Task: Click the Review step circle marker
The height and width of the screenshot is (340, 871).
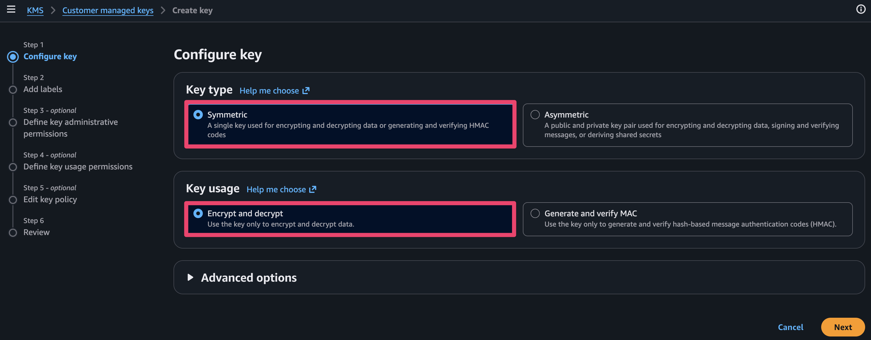Action: (x=13, y=233)
